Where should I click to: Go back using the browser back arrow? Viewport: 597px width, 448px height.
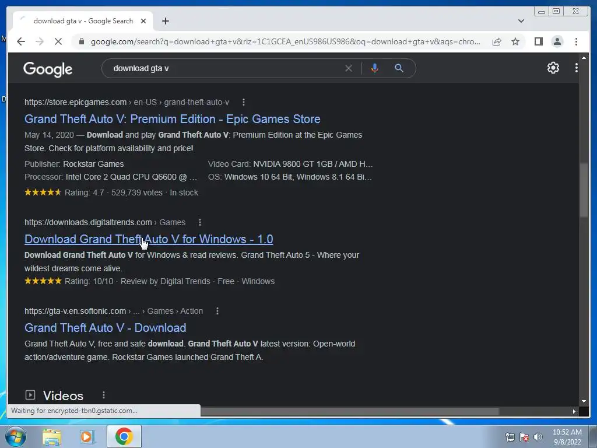(21, 41)
